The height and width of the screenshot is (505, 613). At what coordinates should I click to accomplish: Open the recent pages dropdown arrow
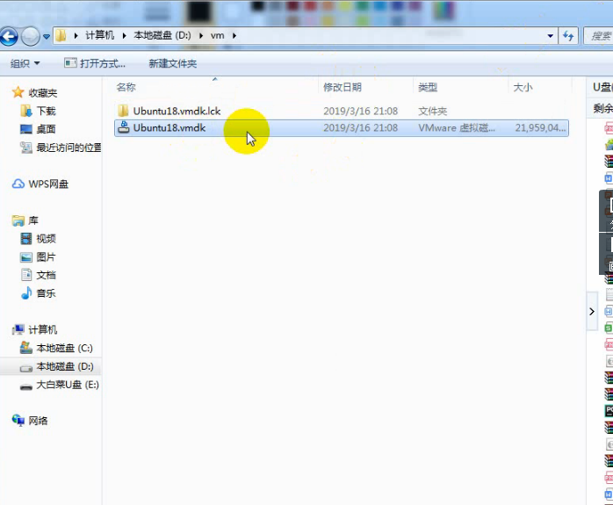click(x=47, y=37)
